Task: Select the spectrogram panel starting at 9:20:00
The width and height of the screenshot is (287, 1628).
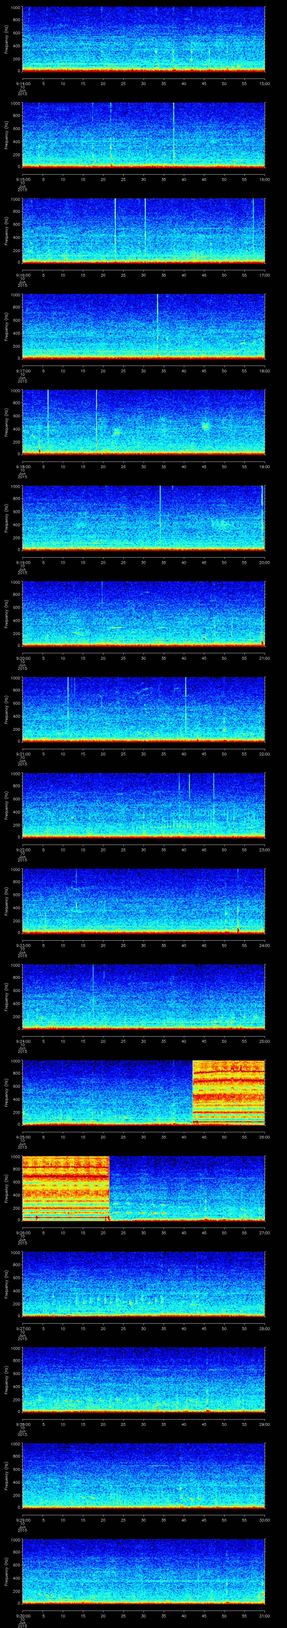Action: coord(144,614)
